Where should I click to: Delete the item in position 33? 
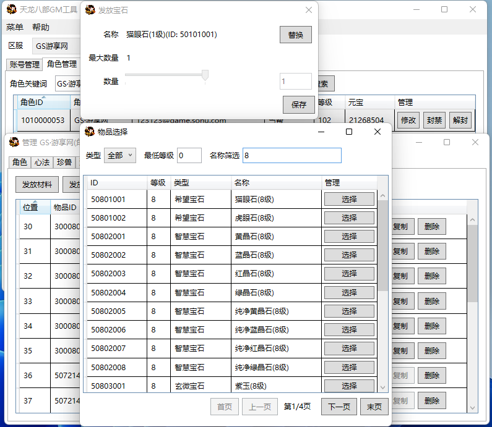click(431, 301)
